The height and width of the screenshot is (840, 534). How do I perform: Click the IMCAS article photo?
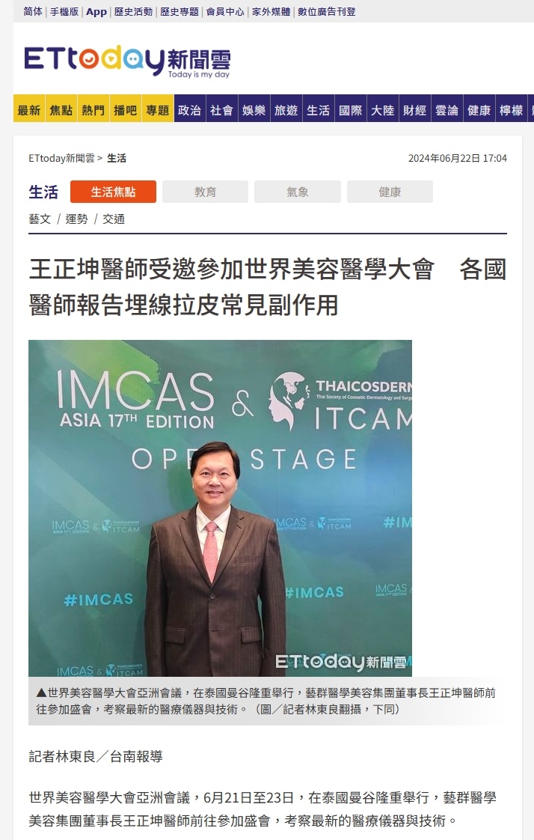pos(220,508)
